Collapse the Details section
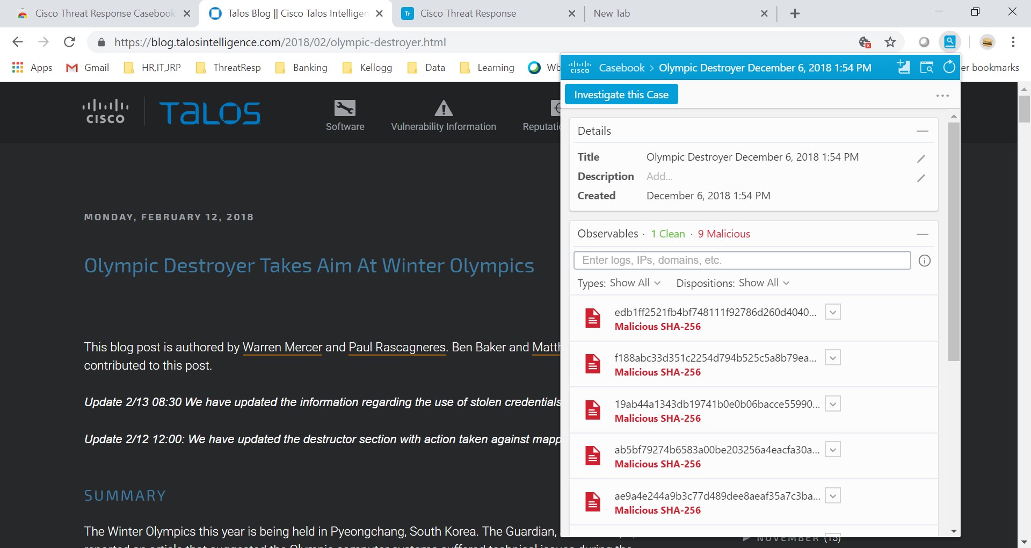The image size is (1031, 548). click(x=922, y=131)
